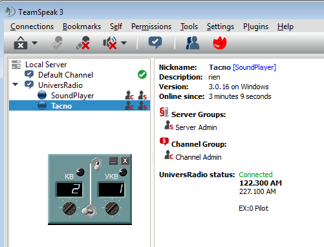The height and width of the screenshot is (247, 324).
Task: Open the contacts manager toolbar icon
Action: [x=193, y=43]
